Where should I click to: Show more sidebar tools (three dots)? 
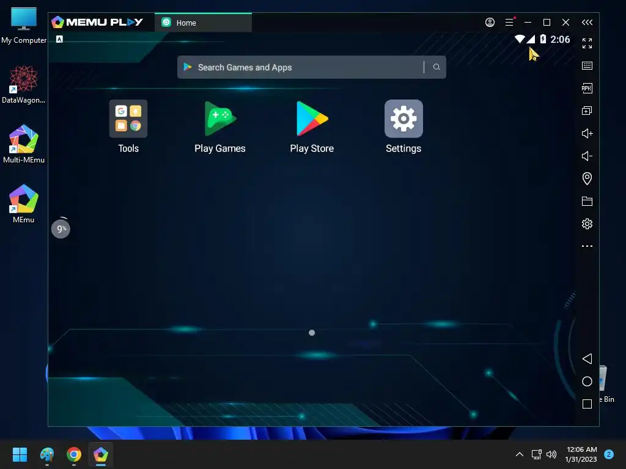pos(587,246)
